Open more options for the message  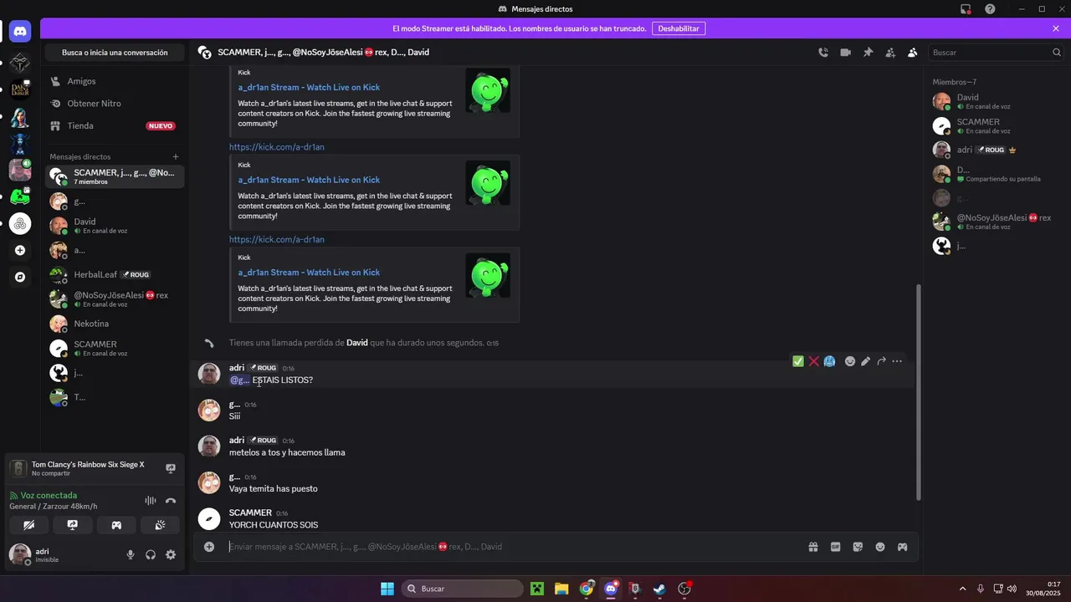point(897,361)
